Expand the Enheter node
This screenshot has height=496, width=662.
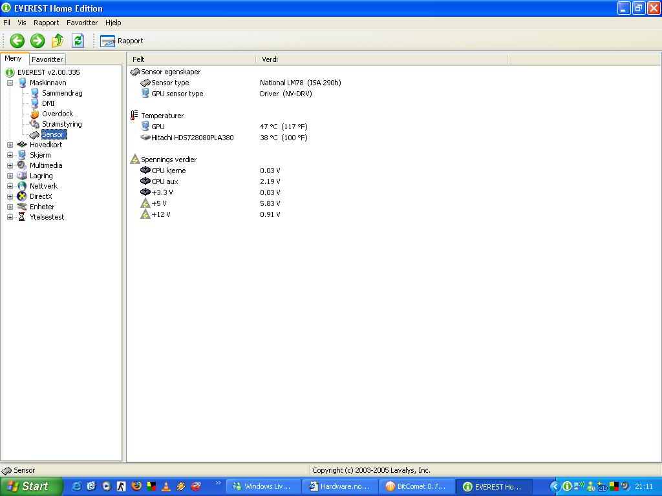point(10,207)
